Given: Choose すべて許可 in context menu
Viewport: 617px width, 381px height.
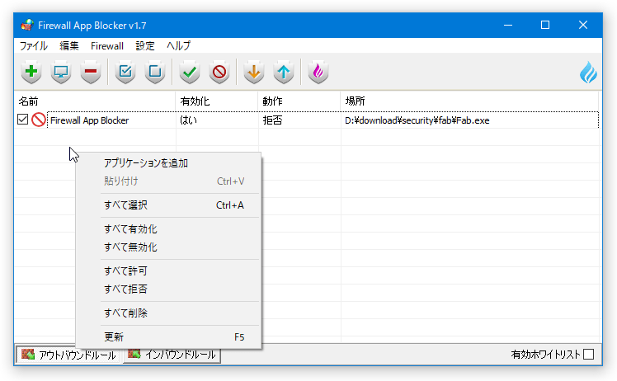Looking at the screenshot, I should click(168, 270).
